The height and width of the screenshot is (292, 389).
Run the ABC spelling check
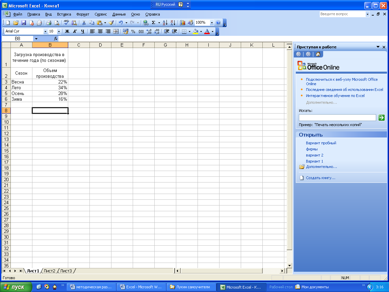(x=66, y=23)
